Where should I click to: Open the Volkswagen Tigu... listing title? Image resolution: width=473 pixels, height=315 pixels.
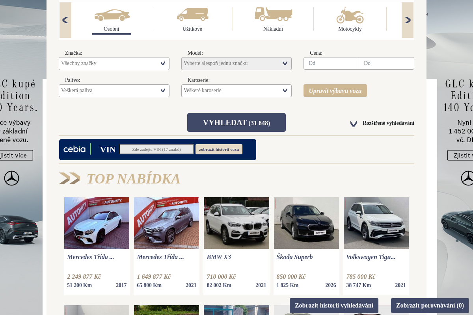pyautogui.click(x=371, y=257)
